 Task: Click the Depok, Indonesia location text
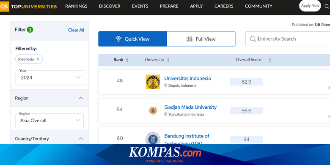pos(182,85)
